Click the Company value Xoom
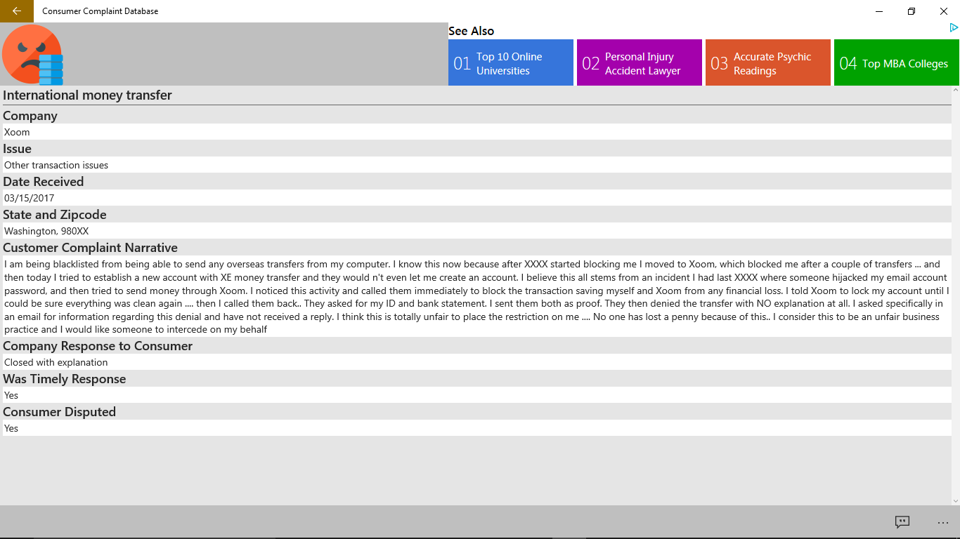 pos(17,132)
